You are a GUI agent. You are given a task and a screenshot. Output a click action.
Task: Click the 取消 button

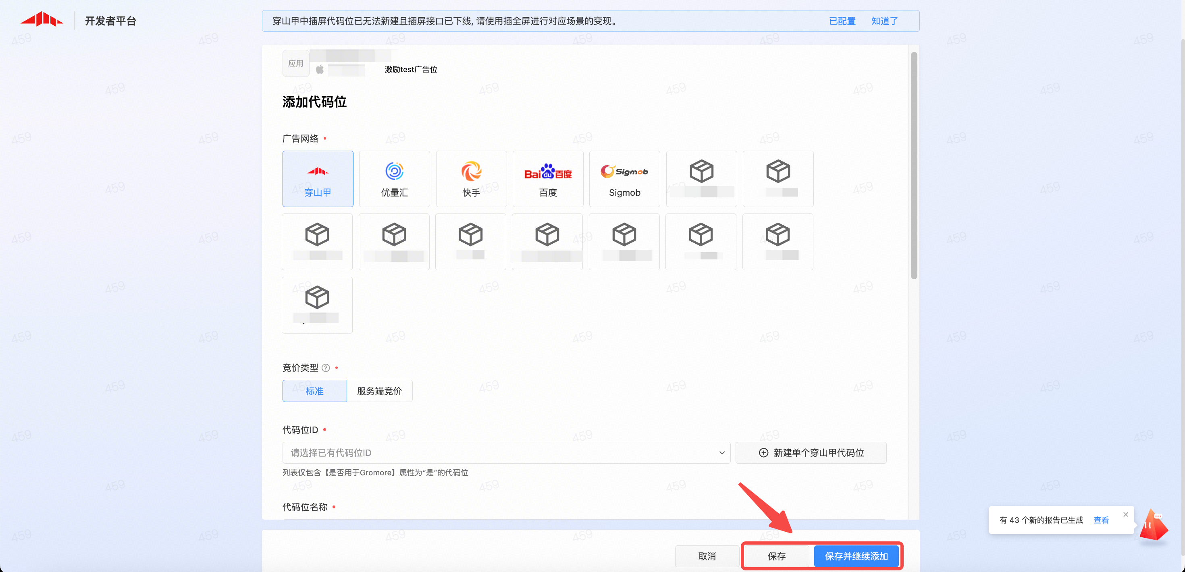tap(707, 556)
